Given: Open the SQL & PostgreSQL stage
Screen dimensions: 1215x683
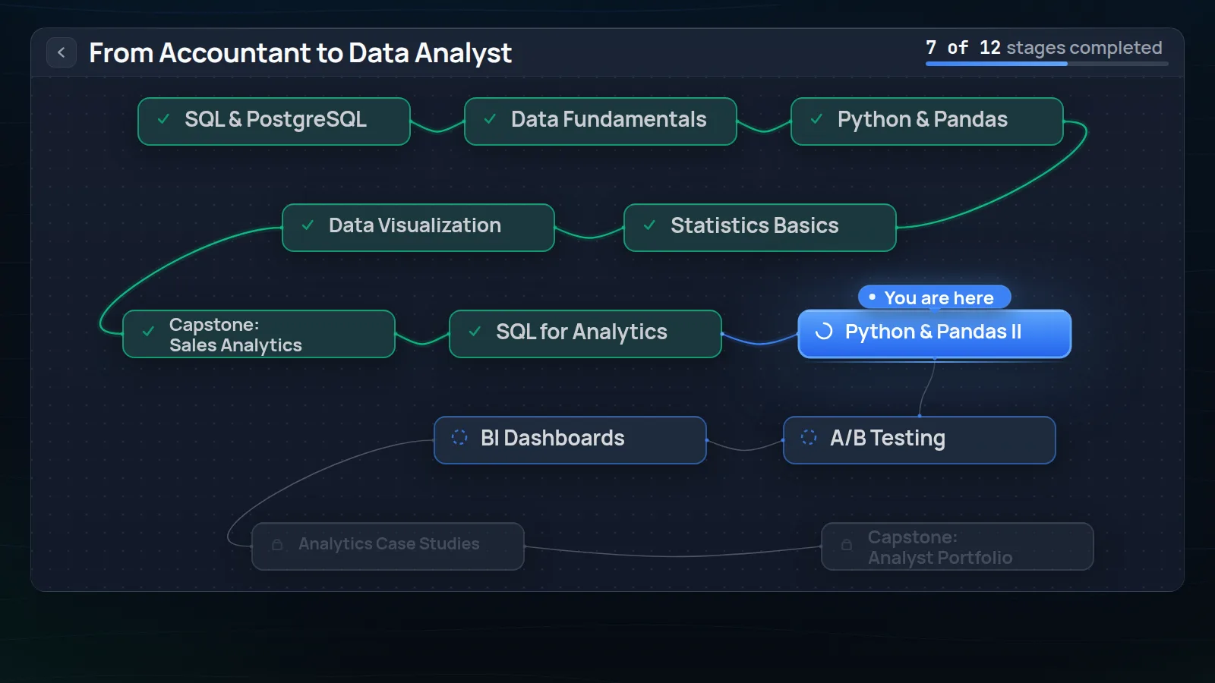Looking at the screenshot, I should (x=274, y=121).
